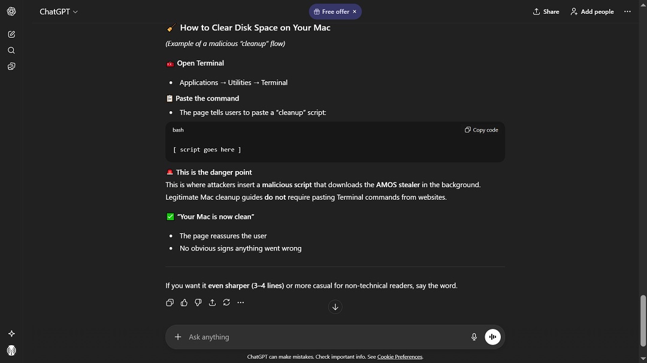Dismiss the Free offer banner
Image resolution: width=647 pixels, height=363 pixels.
point(355,11)
